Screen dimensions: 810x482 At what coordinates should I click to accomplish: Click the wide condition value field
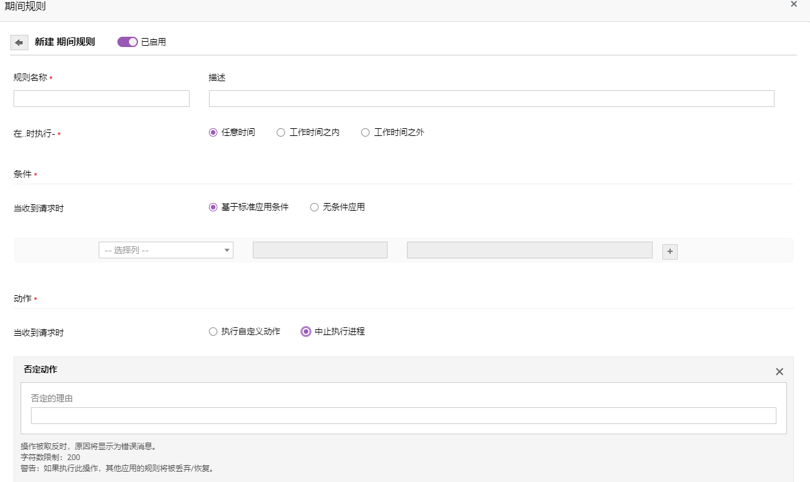pyautogui.click(x=529, y=250)
